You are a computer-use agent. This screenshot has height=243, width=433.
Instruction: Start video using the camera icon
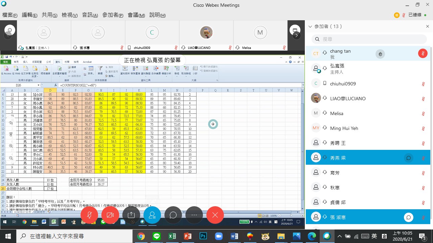tap(110, 215)
